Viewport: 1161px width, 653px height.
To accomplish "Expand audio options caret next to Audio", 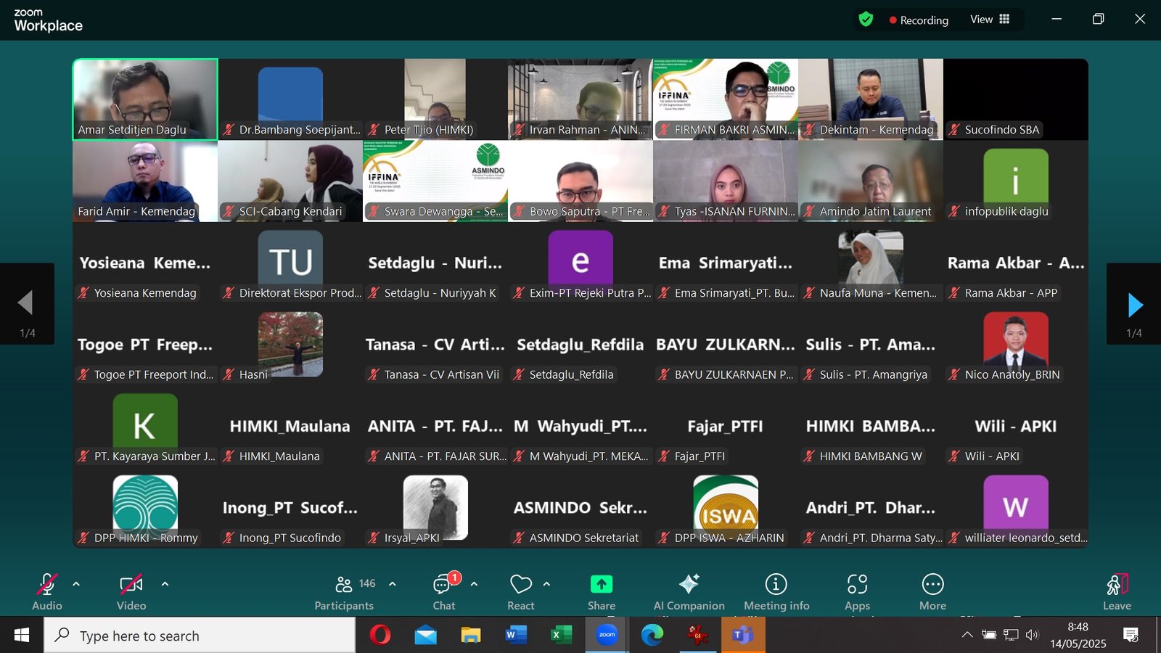I will click(76, 584).
